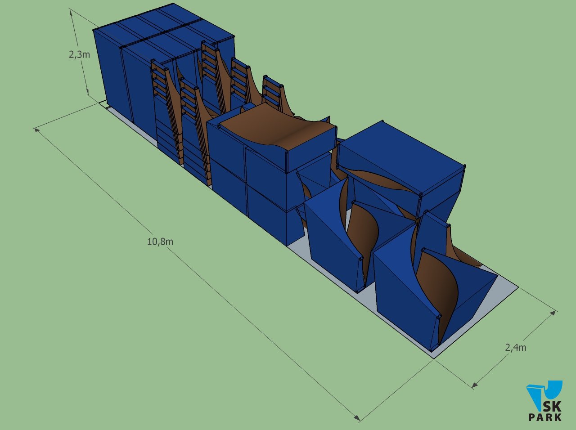Select the 10,8m length dimension label
The width and height of the screenshot is (576, 430).
pos(160,242)
